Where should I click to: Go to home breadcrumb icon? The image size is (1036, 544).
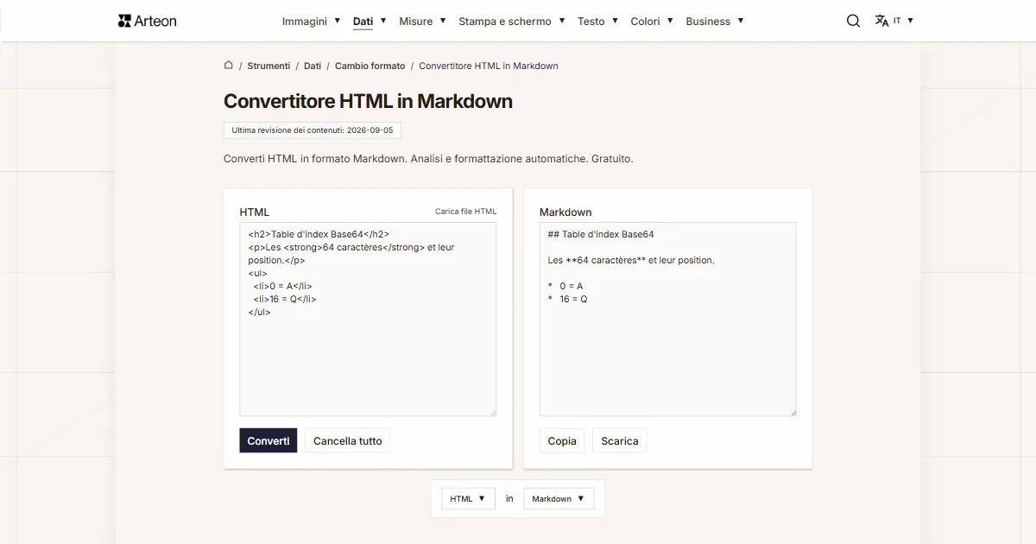click(229, 66)
